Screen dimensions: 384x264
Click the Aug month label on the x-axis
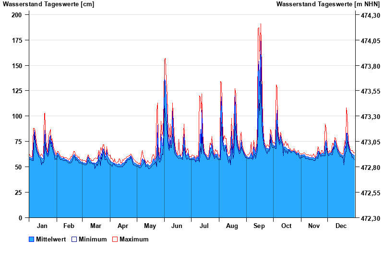[232, 226]
